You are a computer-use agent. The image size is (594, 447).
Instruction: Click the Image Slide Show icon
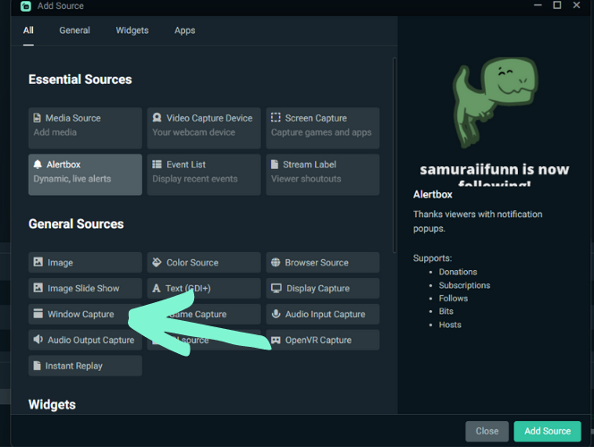38,288
